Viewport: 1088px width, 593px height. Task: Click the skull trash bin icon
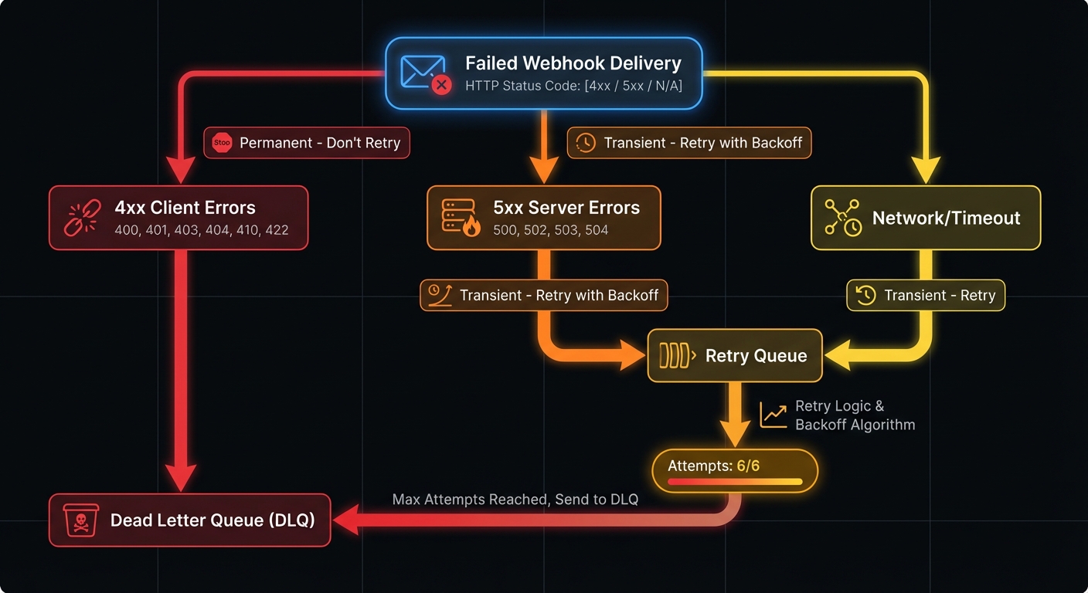tap(80, 520)
